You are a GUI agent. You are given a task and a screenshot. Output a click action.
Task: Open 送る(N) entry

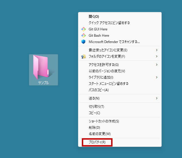tap(120, 98)
